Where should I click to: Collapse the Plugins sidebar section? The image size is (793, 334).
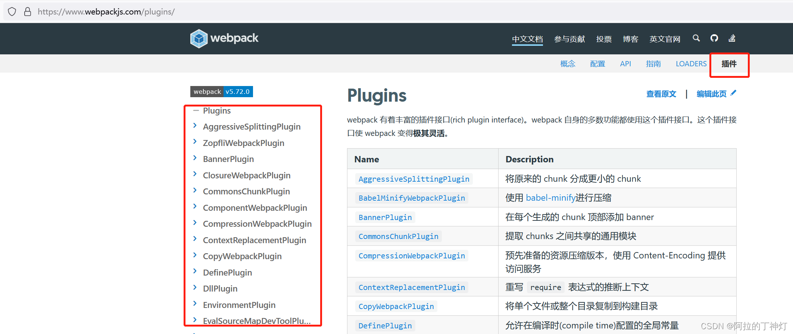pyautogui.click(x=196, y=111)
